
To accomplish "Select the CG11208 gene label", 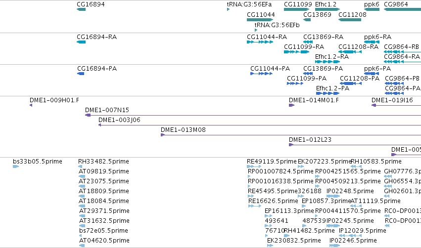I will point(352,14).
